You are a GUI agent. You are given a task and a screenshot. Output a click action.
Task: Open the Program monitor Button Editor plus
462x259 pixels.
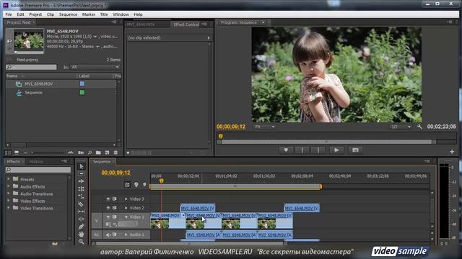tap(452, 152)
